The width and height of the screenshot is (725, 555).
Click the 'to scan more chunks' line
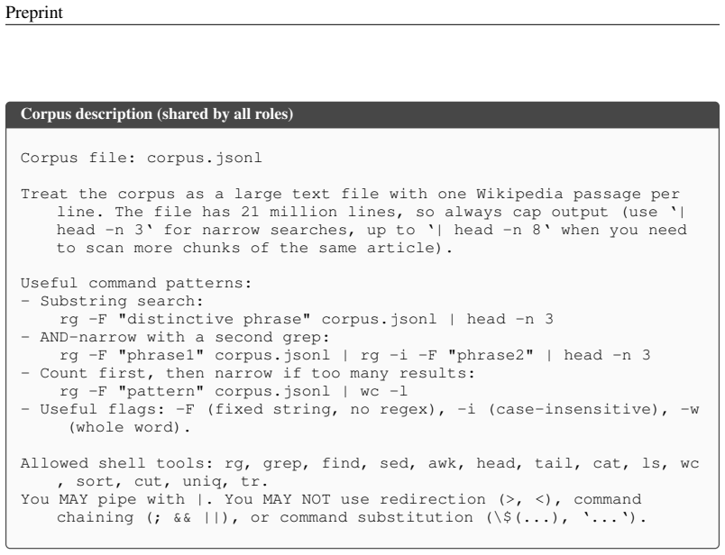pos(254,248)
